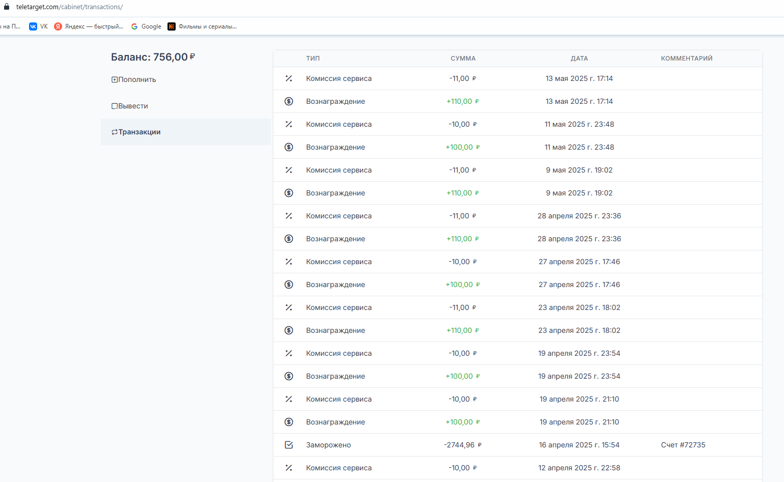Image resolution: width=784 pixels, height=482 pixels.
Task: Click percent icon of commission dated 9 мая 19:02
Action: tap(289, 170)
